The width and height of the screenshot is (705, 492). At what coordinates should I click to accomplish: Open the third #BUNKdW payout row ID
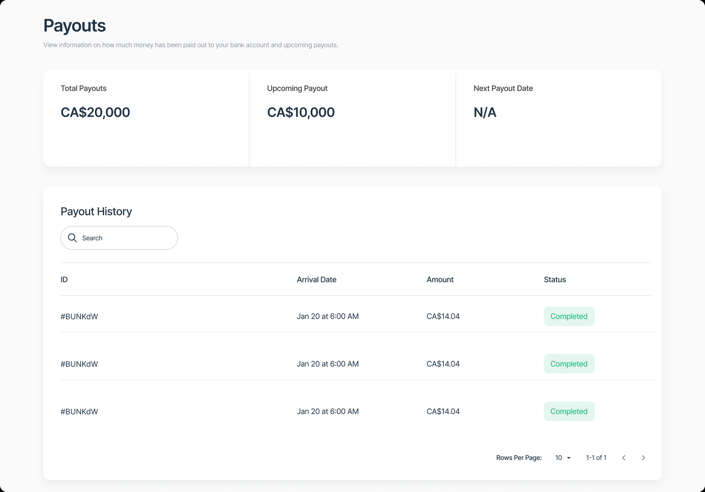(79, 411)
